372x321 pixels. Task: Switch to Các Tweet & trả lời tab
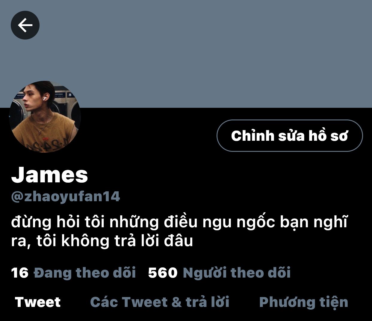click(x=160, y=302)
